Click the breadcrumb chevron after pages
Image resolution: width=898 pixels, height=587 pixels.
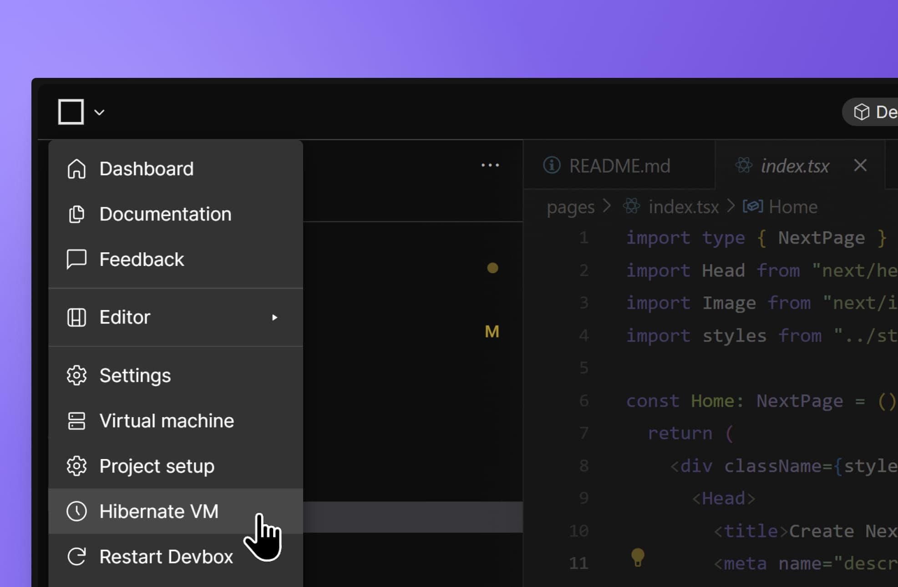coord(607,206)
